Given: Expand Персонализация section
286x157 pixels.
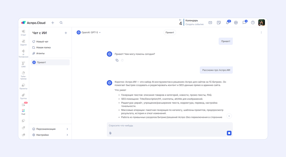Looking at the screenshot, I should point(50,129).
